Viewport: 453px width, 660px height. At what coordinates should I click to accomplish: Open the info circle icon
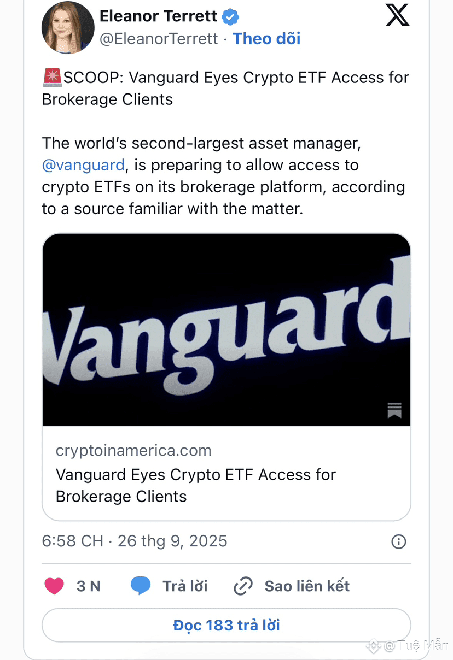tap(399, 541)
